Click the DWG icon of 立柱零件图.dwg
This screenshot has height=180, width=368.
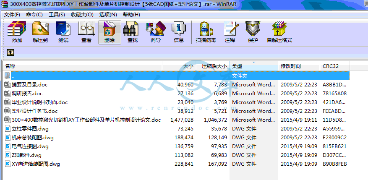coord(8,129)
